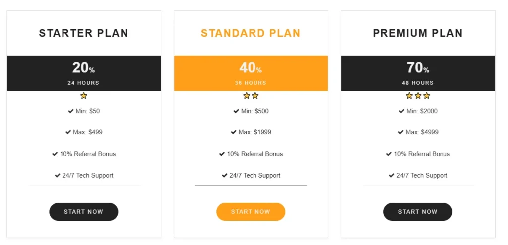This screenshot has height=245, width=508.
Task: Click the checkmark beside Max: $4999
Action: [400, 132]
